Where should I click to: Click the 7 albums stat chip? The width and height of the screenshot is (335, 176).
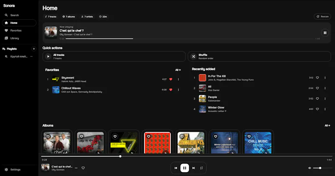[x=69, y=17]
